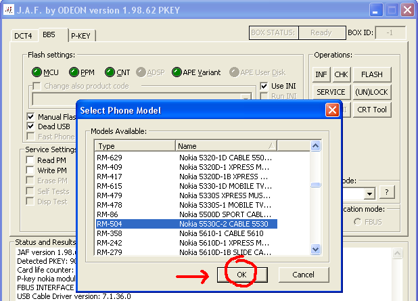The image size is (418, 301).
Task: Switch to the DCT4 tab
Action: (x=23, y=36)
